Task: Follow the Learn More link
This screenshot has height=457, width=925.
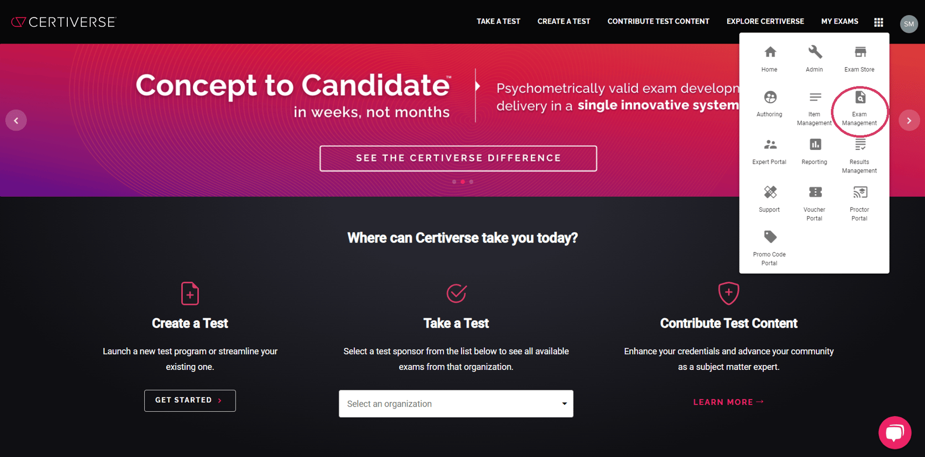Action: 728,402
